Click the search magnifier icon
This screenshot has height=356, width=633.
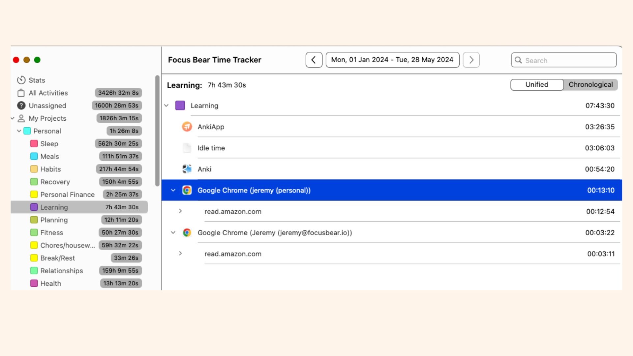click(x=518, y=60)
